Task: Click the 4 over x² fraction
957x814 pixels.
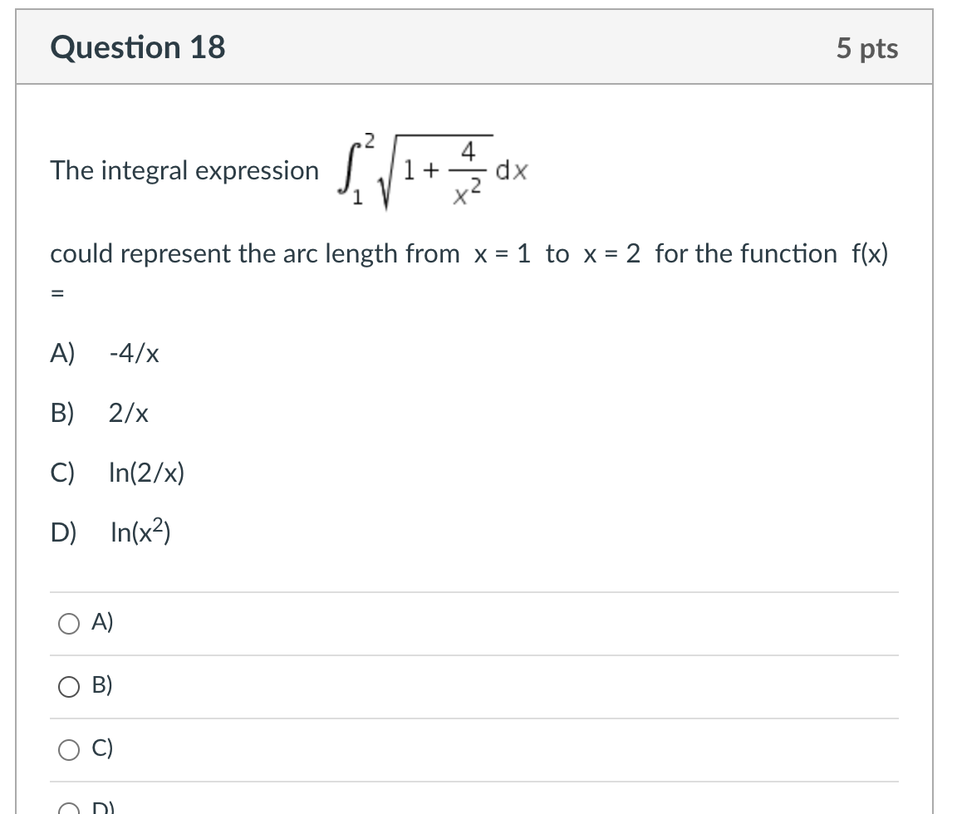Action: pos(468,172)
